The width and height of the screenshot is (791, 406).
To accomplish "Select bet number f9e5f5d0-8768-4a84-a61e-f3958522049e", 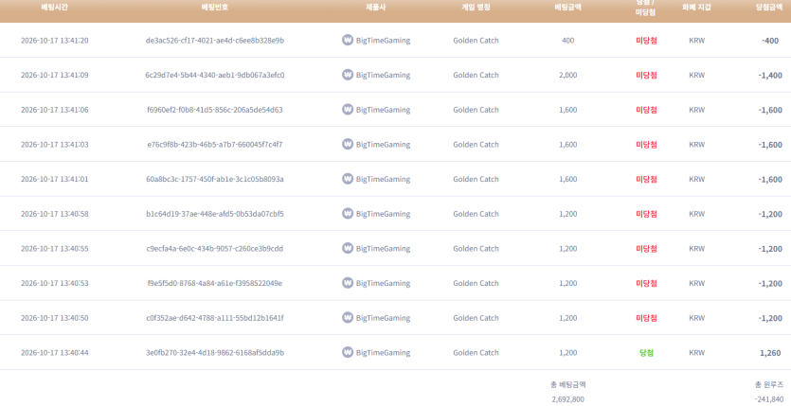I will tap(215, 283).
